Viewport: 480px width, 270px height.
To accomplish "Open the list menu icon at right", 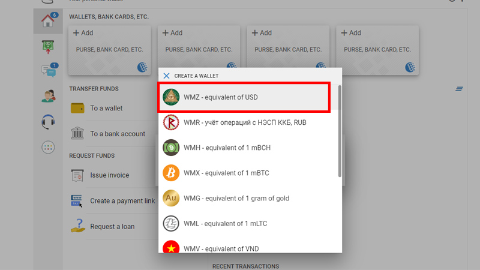I will [x=459, y=89].
